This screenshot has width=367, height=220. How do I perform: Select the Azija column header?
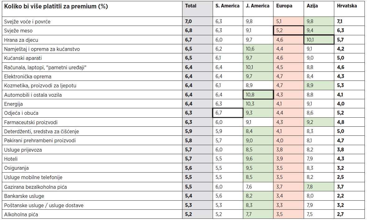pos(312,6)
